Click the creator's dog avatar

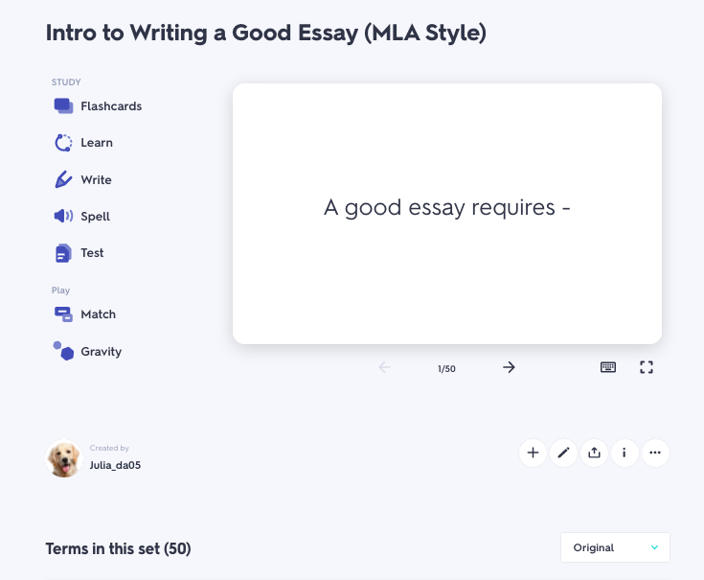(64, 459)
